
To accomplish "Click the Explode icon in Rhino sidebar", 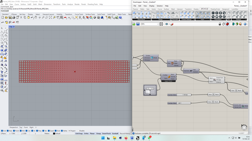I will pyautogui.click(x=6, y=57).
